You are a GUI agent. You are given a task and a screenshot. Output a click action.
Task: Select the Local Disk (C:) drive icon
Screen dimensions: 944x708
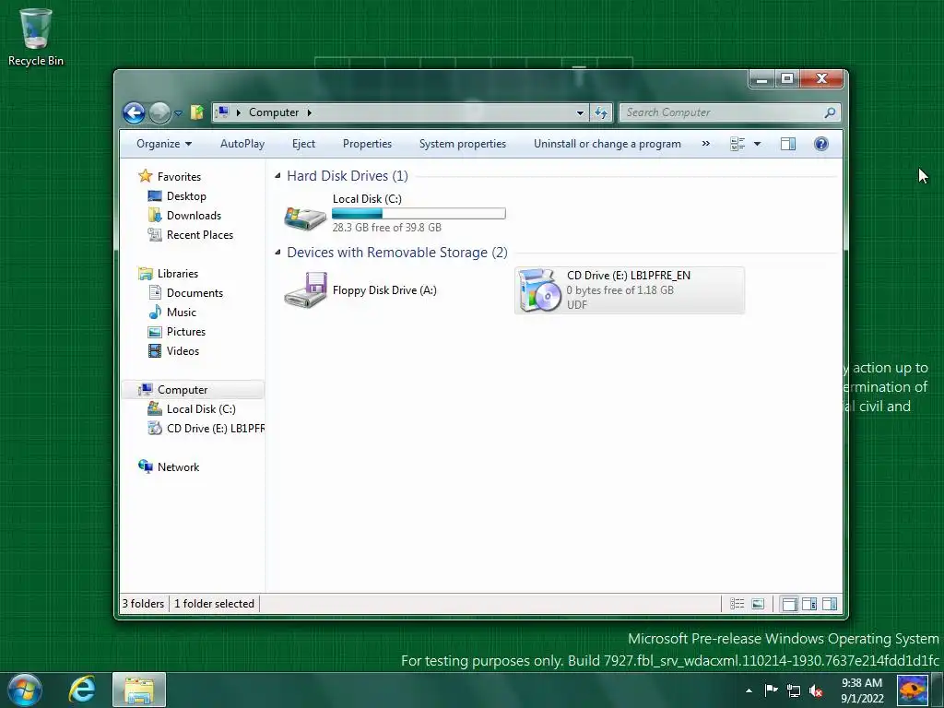point(305,218)
